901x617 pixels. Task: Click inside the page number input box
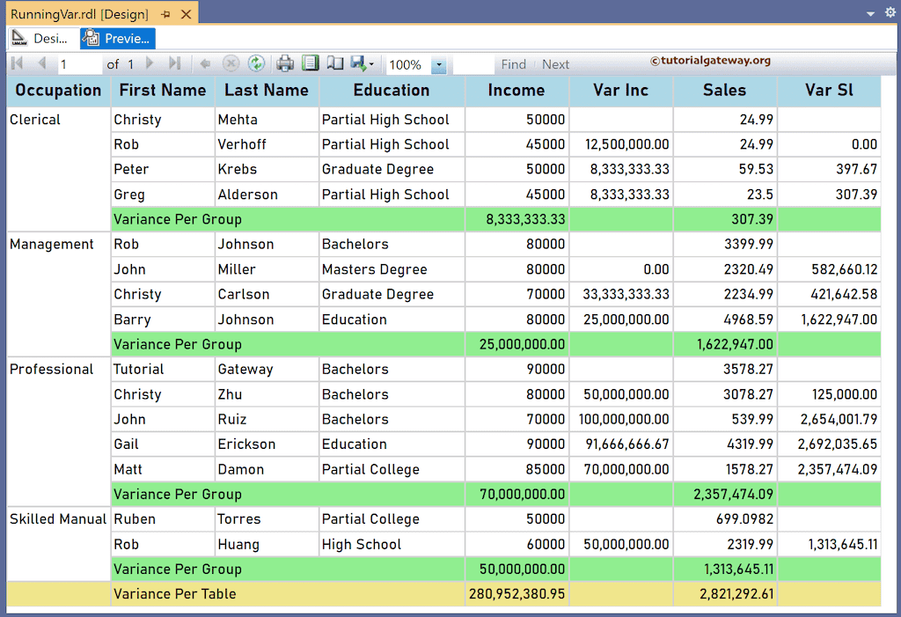coord(79,63)
